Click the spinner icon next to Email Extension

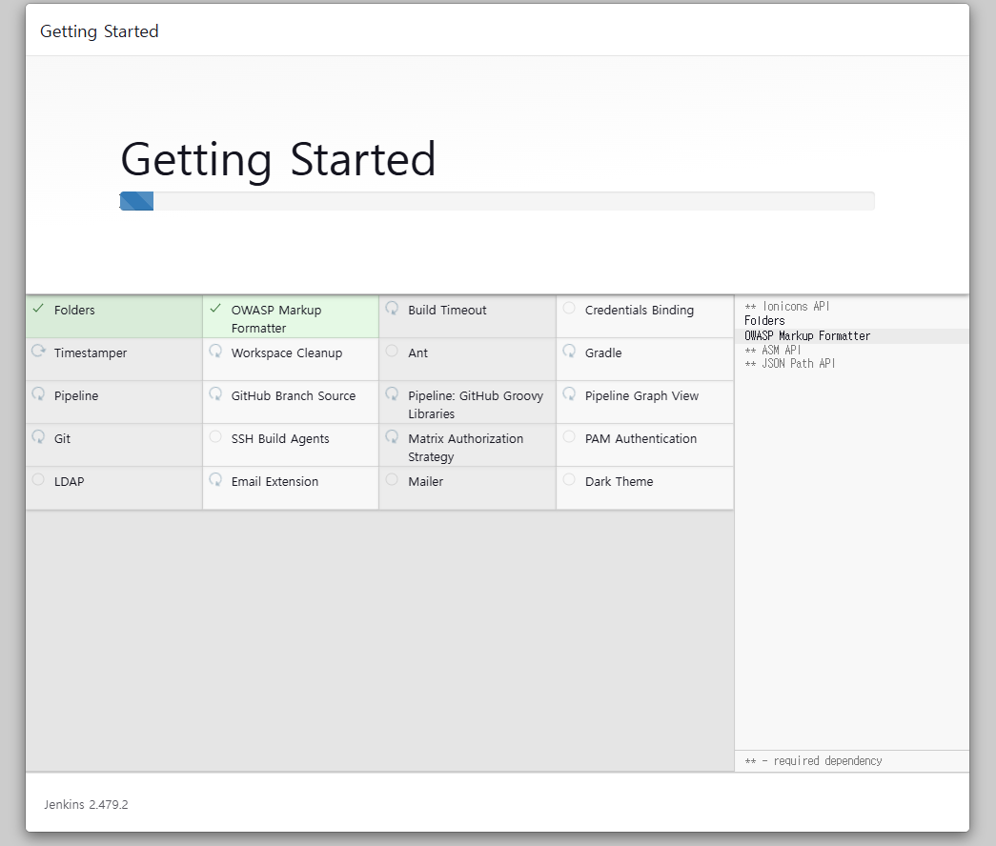coord(215,479)
